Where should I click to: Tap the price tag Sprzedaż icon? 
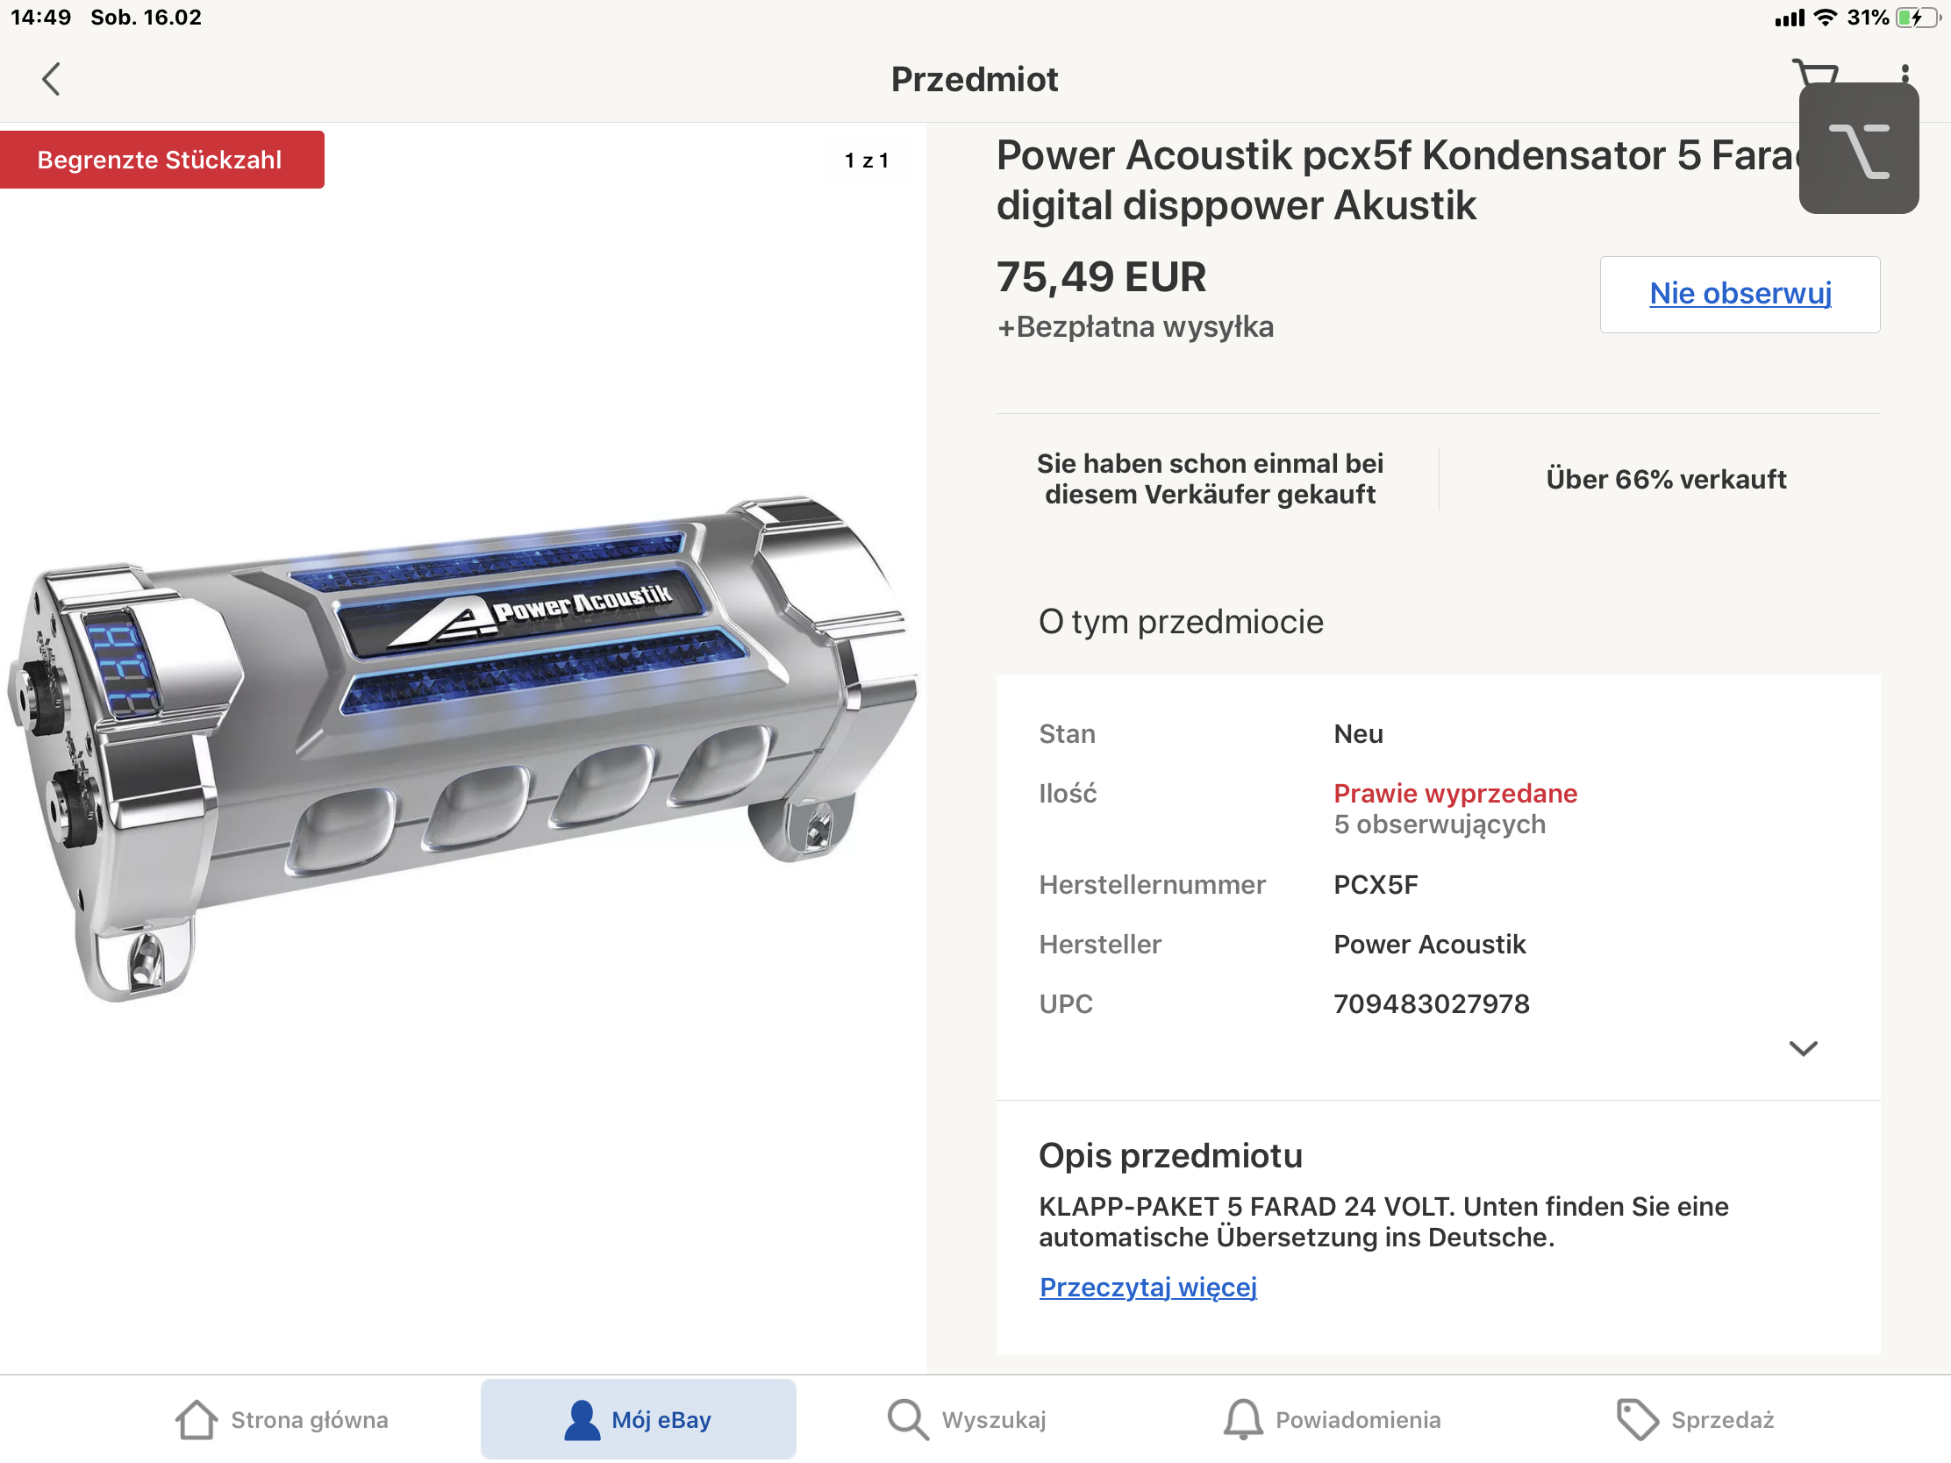pyautogui.click(x=1636, y=1419)
